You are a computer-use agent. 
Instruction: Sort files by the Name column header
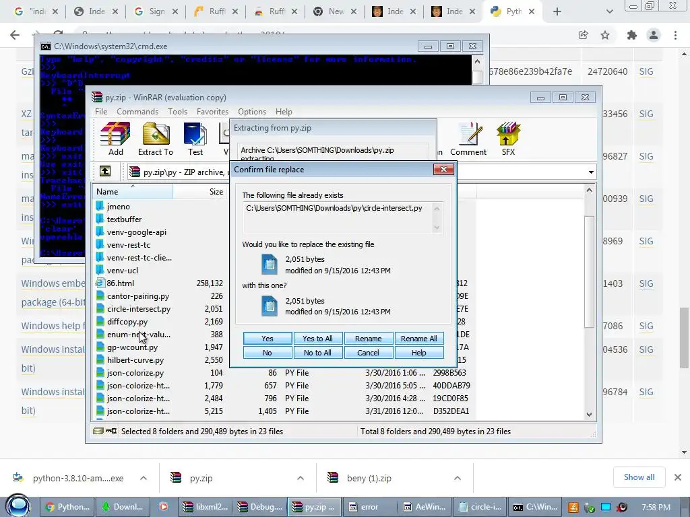(x=132, y=192)
